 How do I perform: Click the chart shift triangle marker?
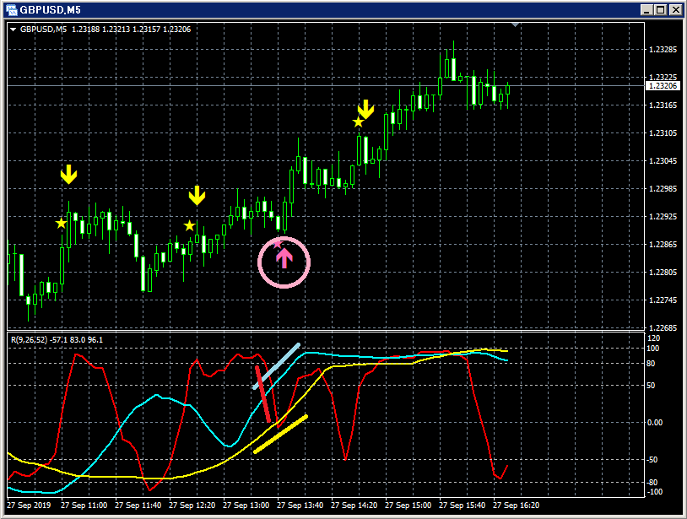click(515, 25)
